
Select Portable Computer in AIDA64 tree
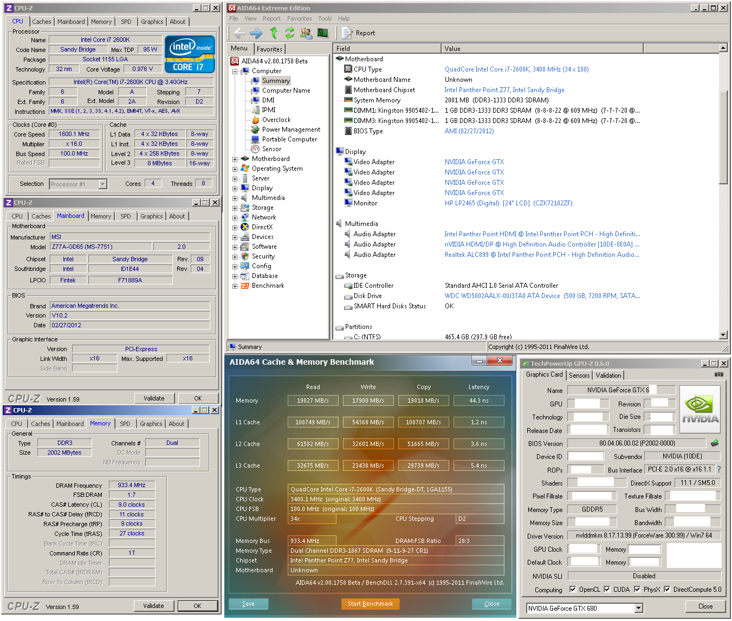click(x=289, y=139)
